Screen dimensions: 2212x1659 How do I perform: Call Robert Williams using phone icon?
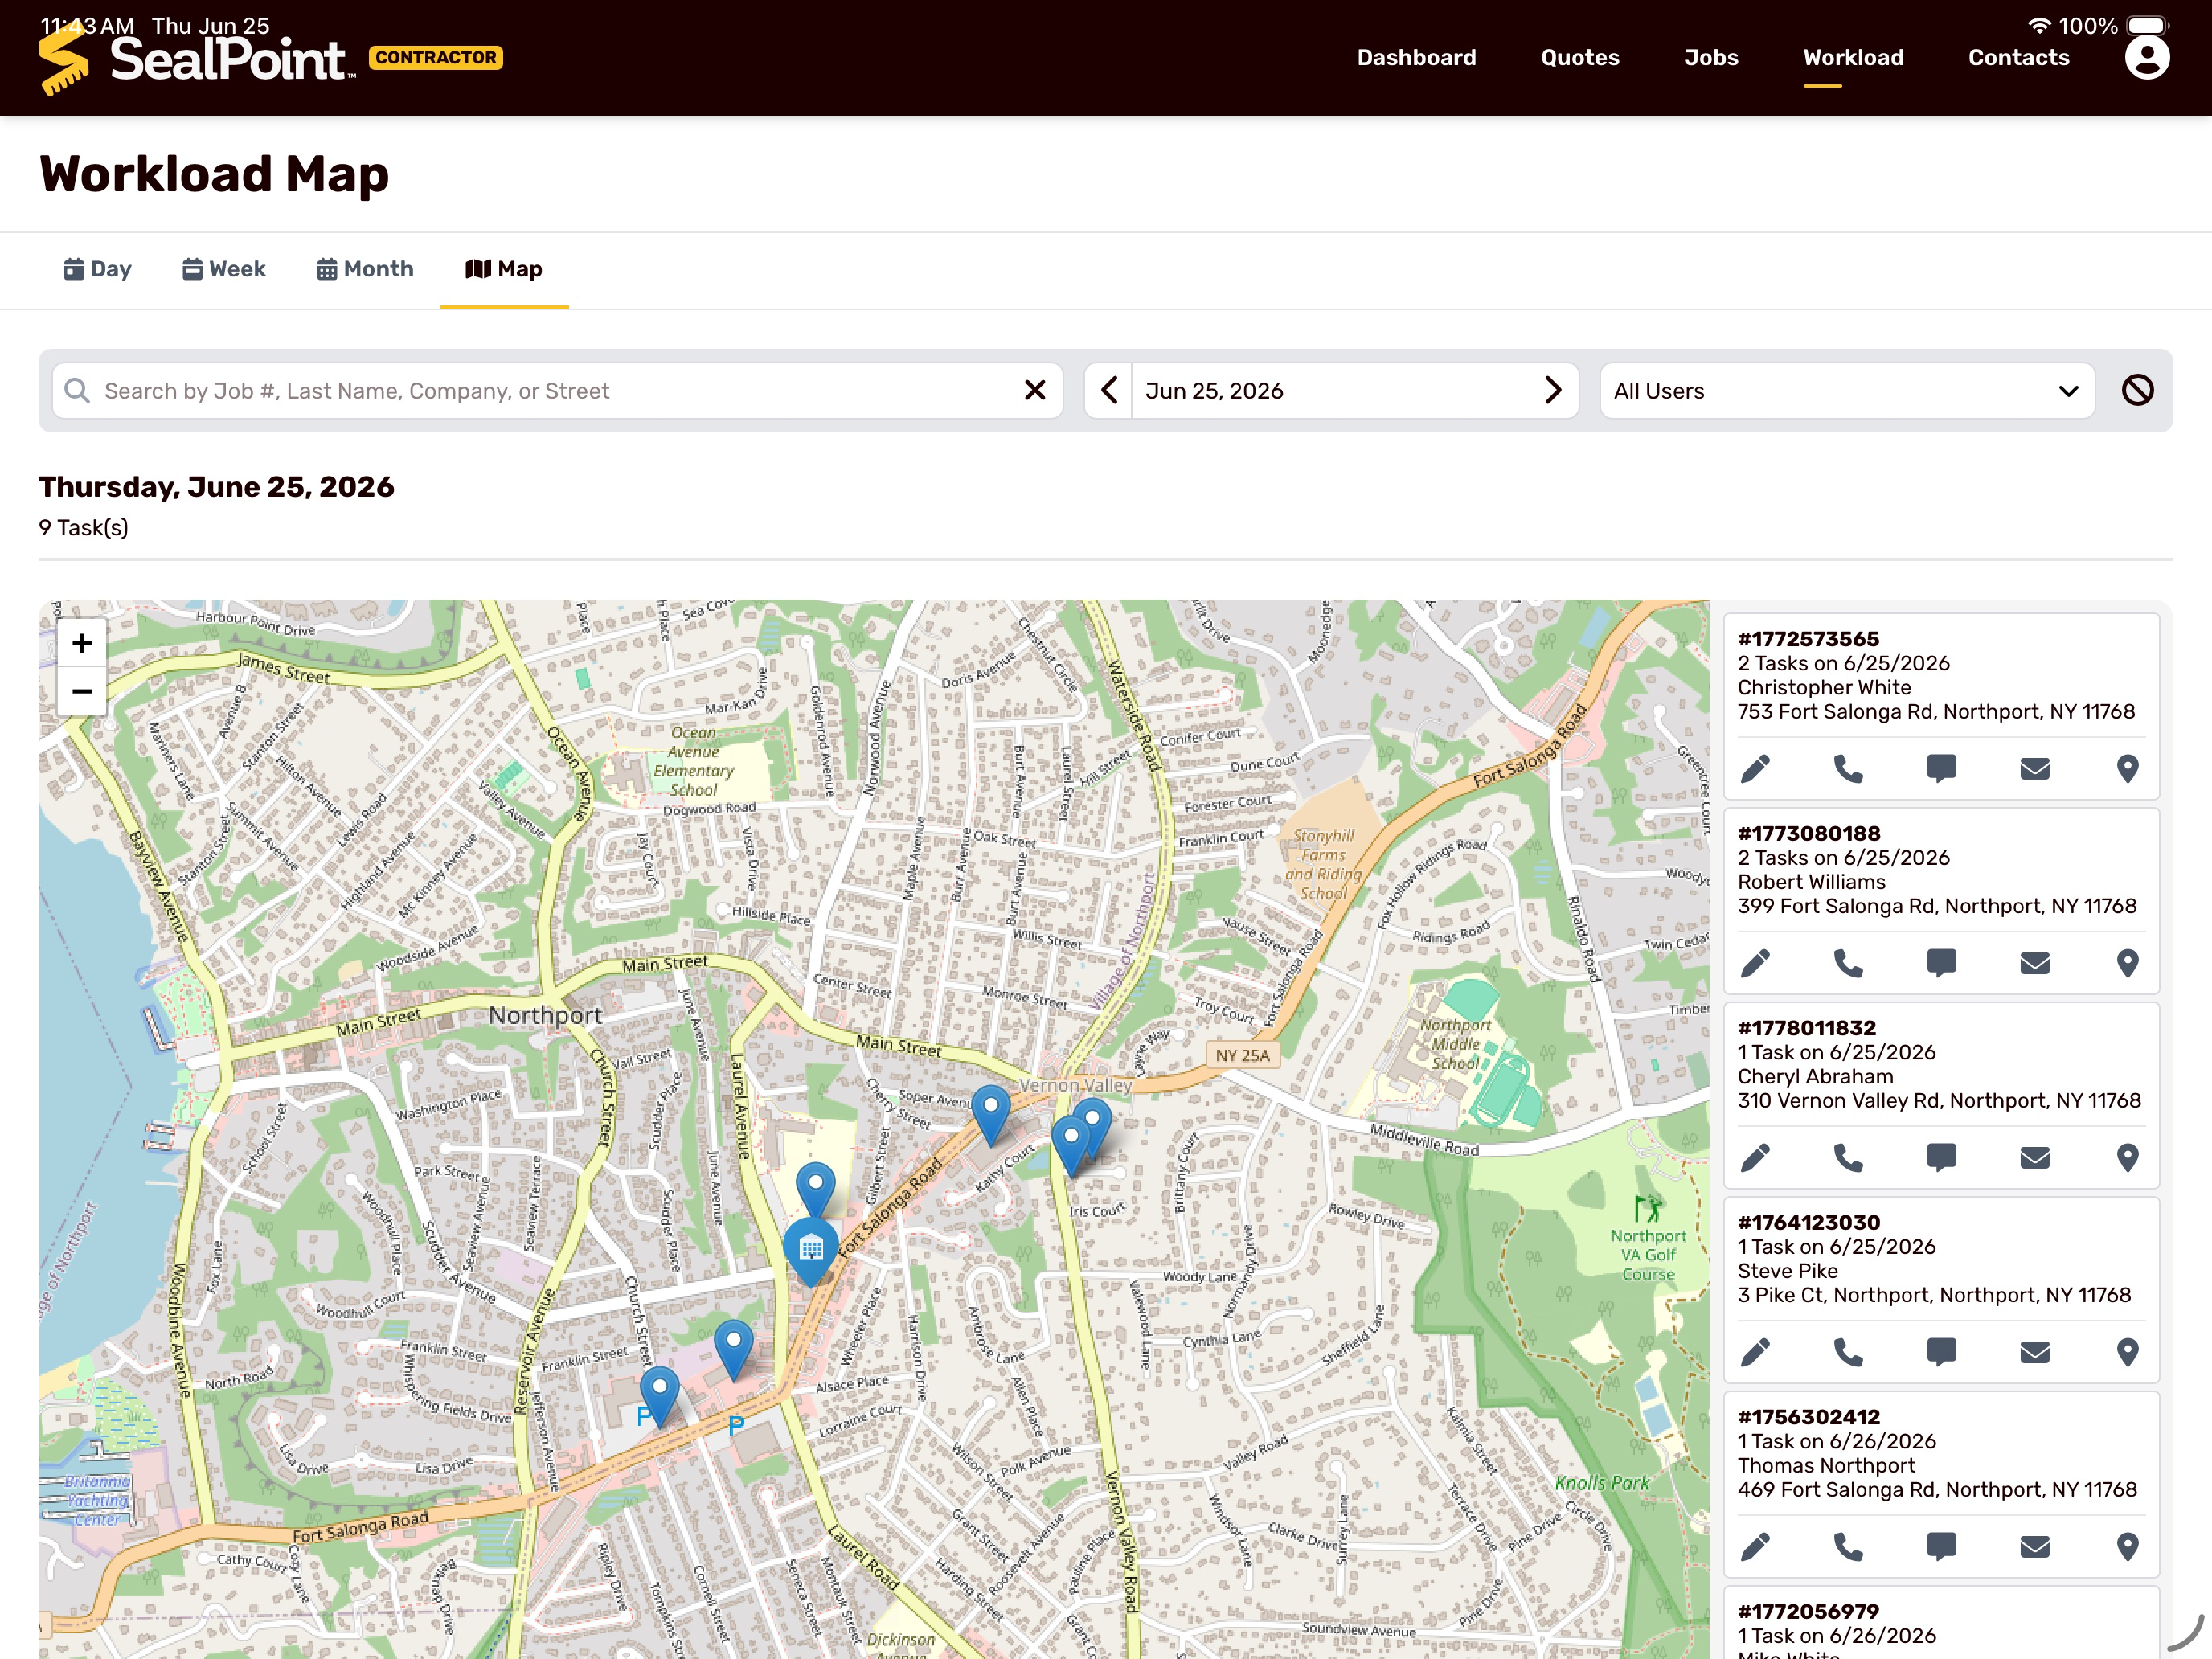pos(1848,963)
